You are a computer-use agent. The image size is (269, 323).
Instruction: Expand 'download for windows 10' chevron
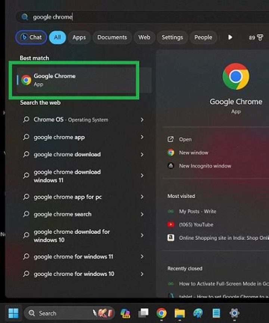pos(142,235)
